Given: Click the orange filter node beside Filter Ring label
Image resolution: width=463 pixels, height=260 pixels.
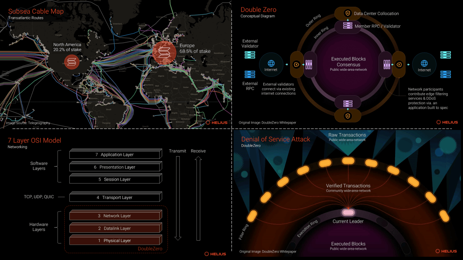Looking at the screenshot, I should click(x=252, y=216).
